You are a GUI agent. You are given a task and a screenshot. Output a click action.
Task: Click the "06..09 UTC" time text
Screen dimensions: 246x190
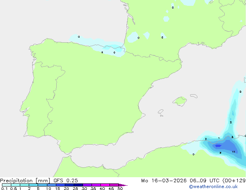point(204,181)
